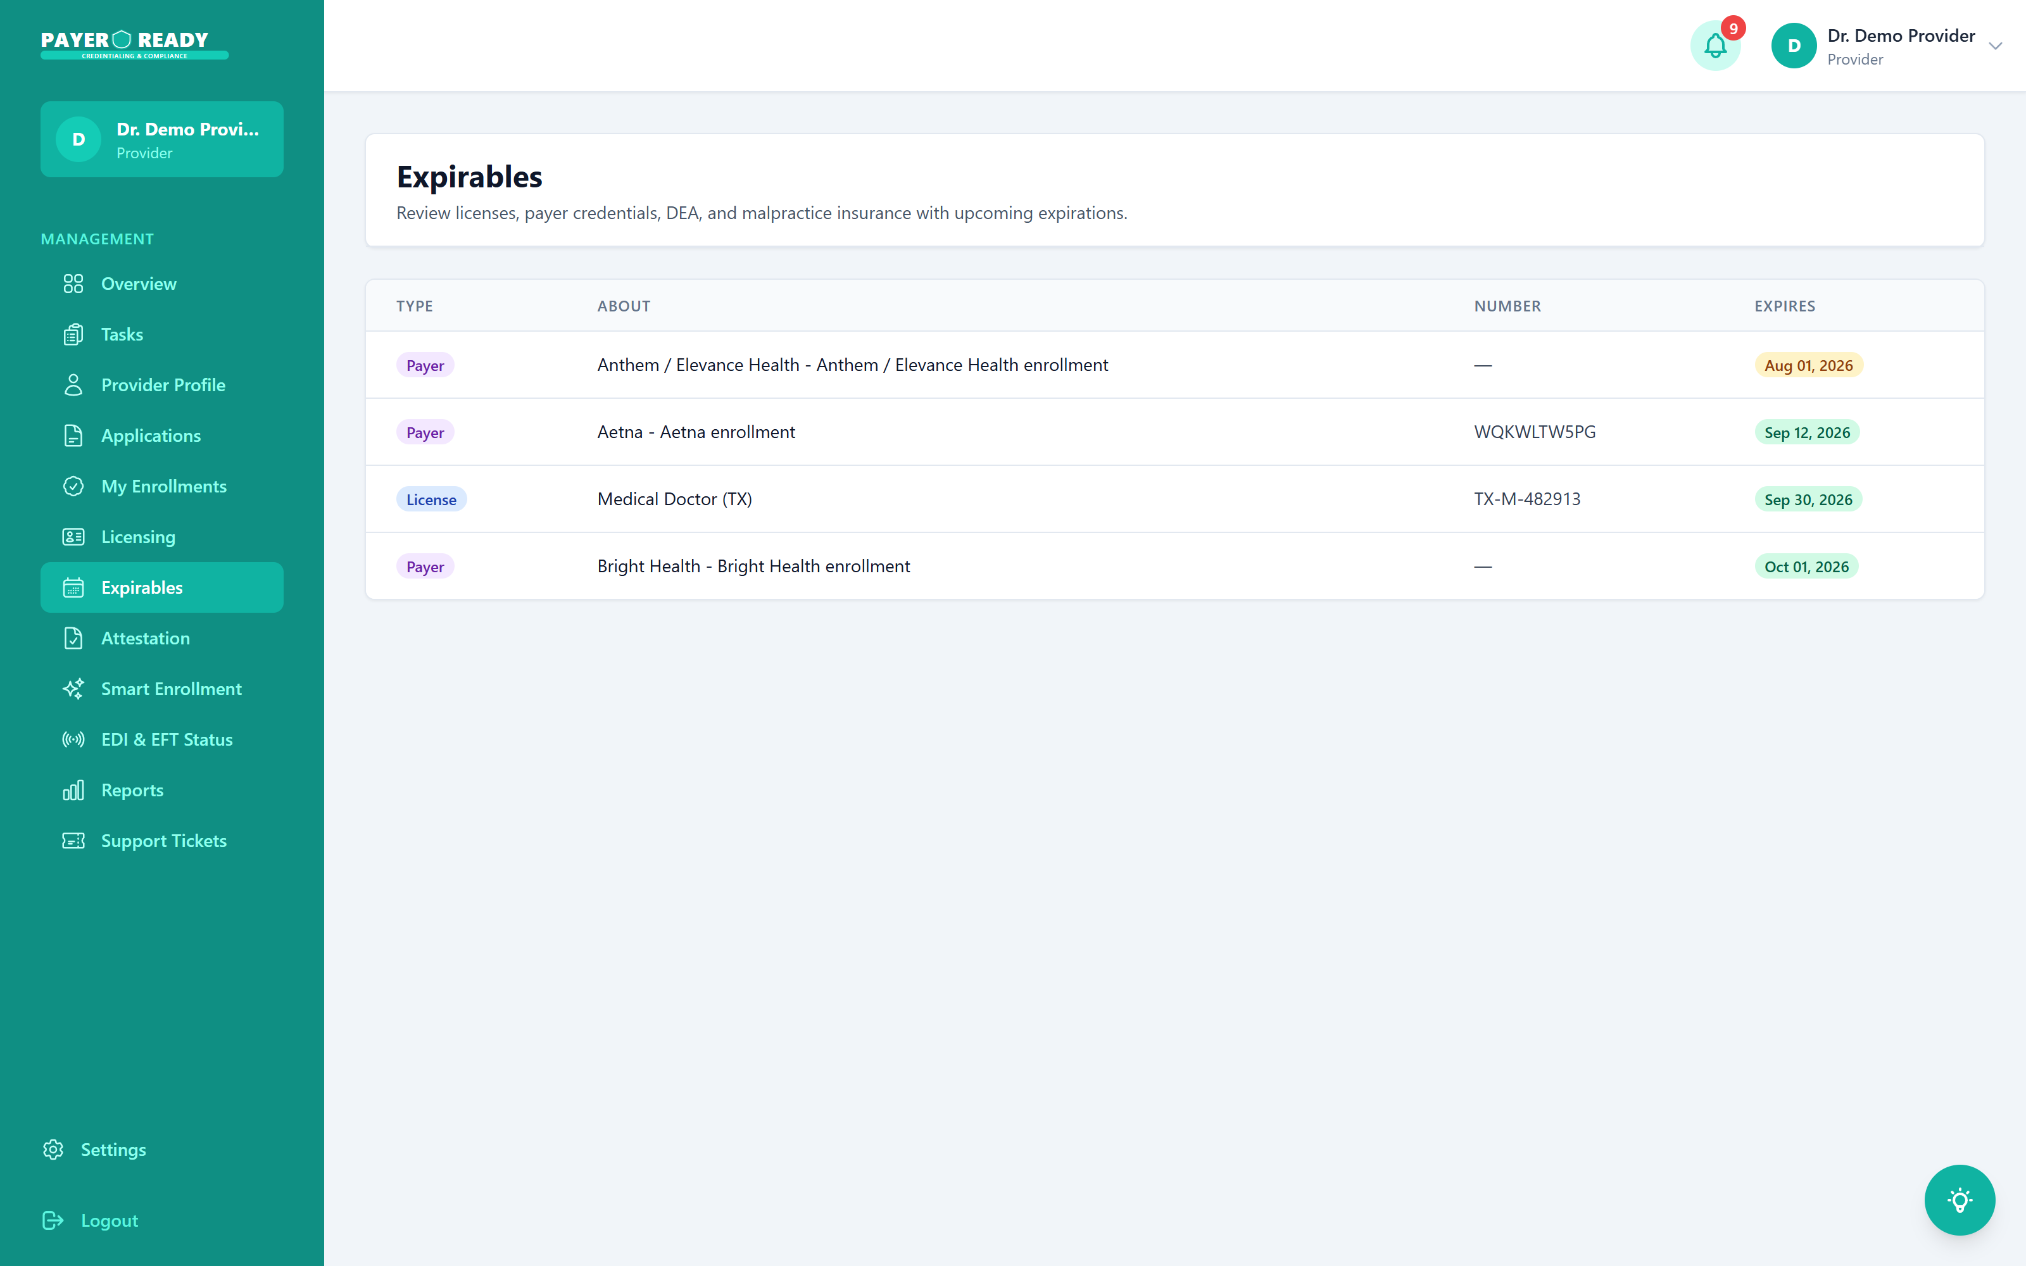The width and height of the screenshot is (2026, 1266).
Task: Select the Smart Enrollment sparkle icon
Action: pyautogui.click(x=73, y=688)
